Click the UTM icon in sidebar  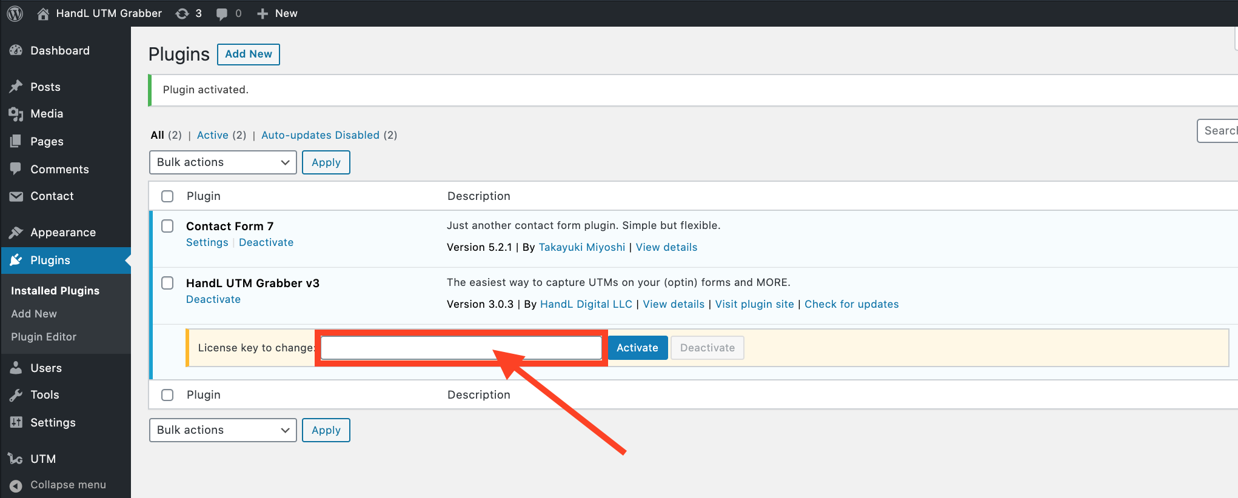(16, 459)
